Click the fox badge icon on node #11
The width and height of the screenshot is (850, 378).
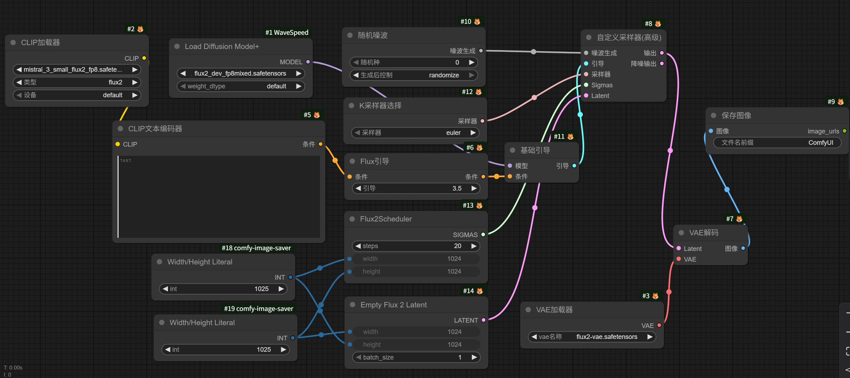pos(570,137)
